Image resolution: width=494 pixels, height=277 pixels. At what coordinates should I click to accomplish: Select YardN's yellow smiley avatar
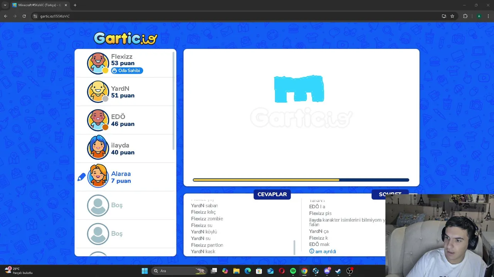(98, 92)
